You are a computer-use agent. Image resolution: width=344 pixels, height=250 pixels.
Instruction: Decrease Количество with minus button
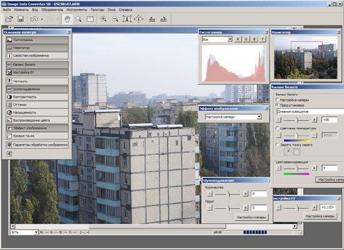coord(210,194)
